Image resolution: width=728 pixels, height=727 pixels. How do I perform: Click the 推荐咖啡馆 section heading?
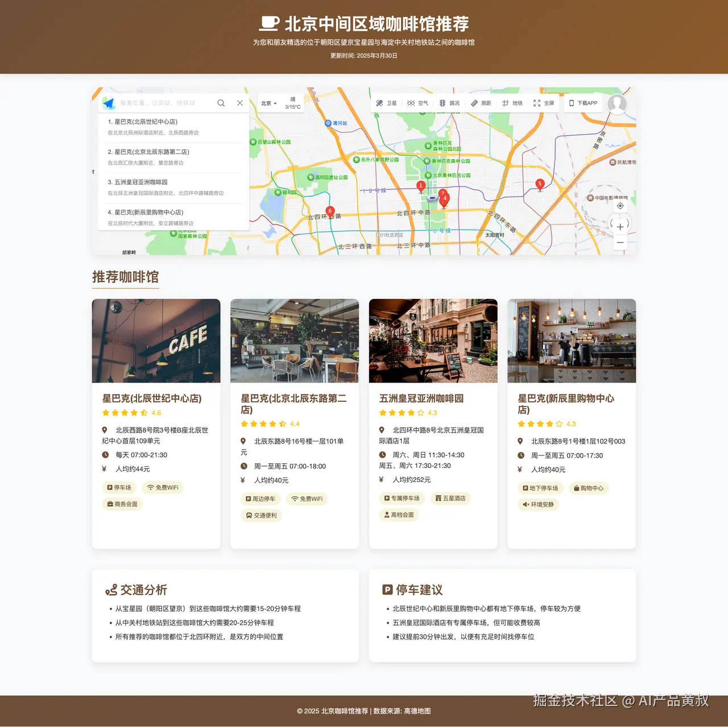126,277
